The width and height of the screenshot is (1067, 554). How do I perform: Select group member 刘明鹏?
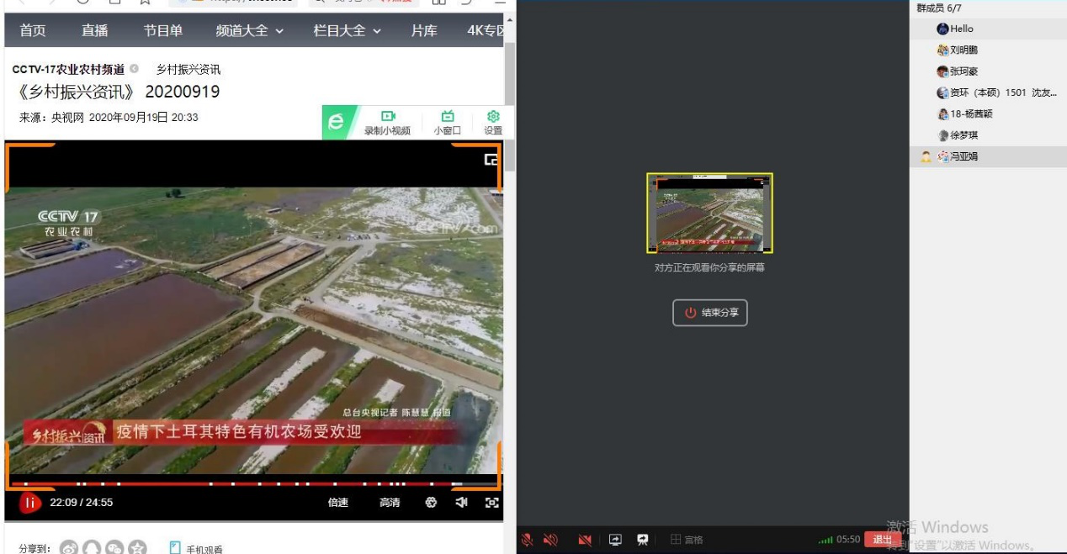click(x=988, y=50)
